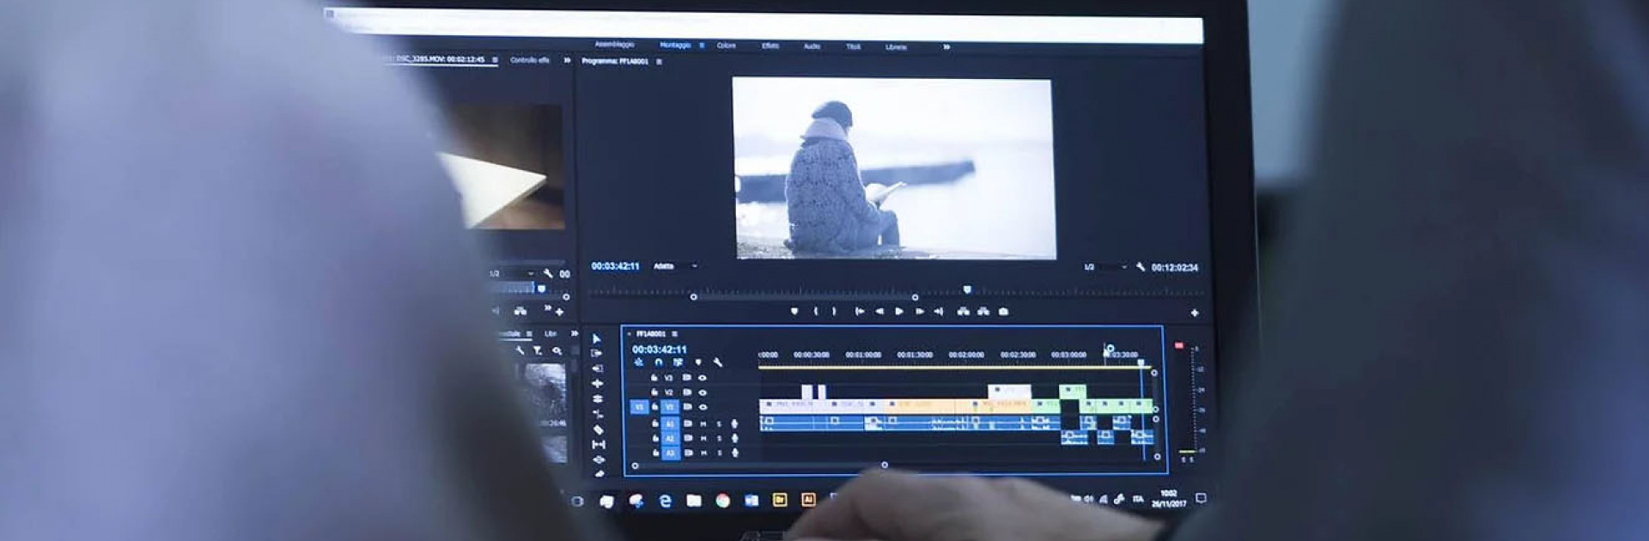Viewport: 1649px width, 541px height.
Task: Export frame with the camera icon
Action: (x=1003, y=311)
